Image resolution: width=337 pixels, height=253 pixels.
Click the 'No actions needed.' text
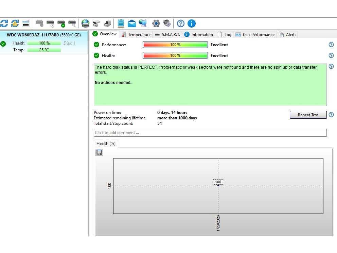coord(113,83)
